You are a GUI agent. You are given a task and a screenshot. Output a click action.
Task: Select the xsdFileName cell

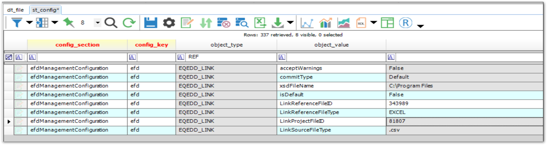[x=331, y=86]
